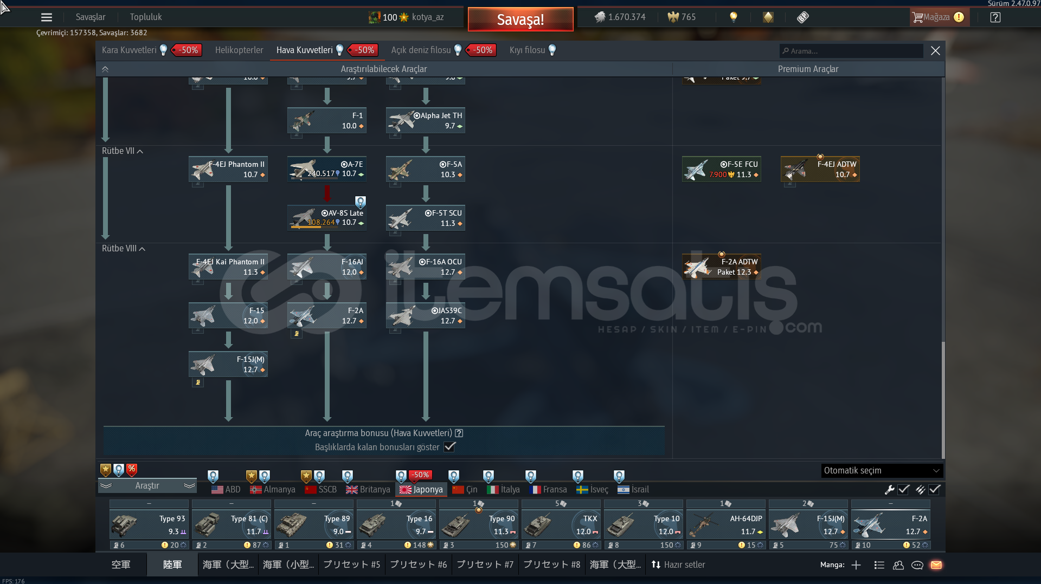Click the silver lions balance icon
The image size is (1041, 584).
[x=600, y=17]
